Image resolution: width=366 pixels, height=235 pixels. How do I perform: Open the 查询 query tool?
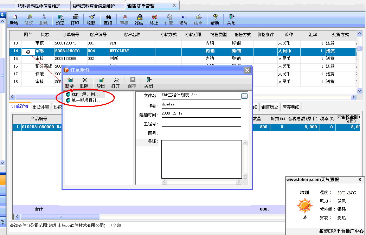coord(107,19)
